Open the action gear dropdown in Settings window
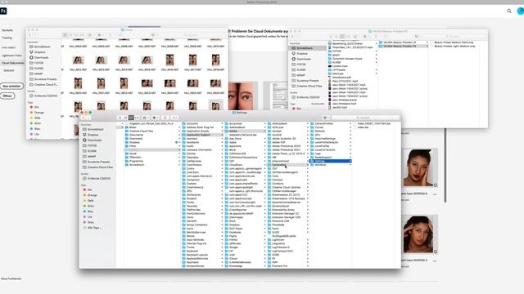This screenshot has width=524, height=294. click(156, 118)
